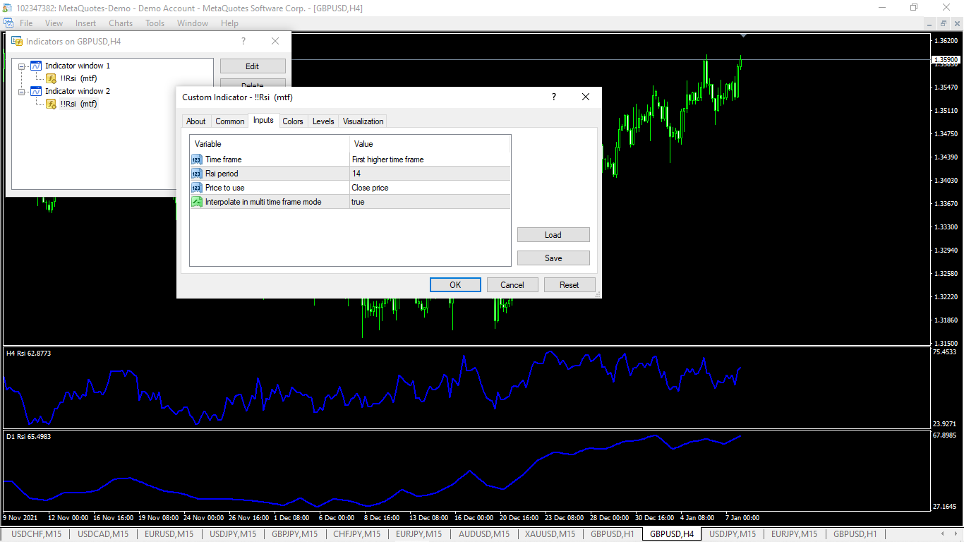The width and height of the screenshot is (964, 542).
Task: Click the Rsi period variable icon
Action: click(x=197, y=174)
